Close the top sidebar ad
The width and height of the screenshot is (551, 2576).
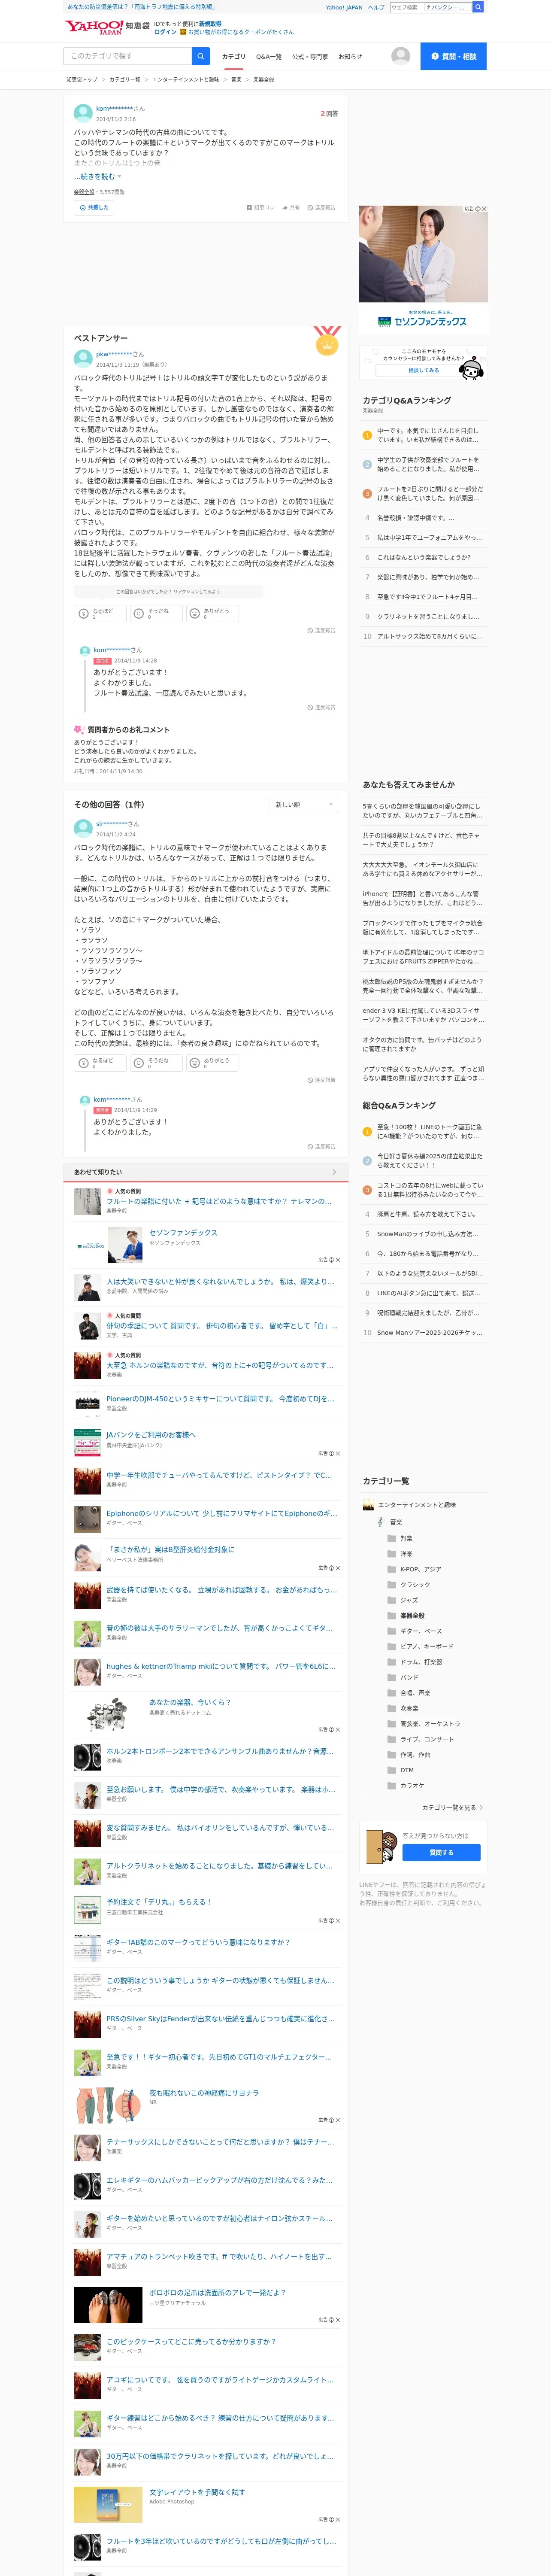[484, 209]
